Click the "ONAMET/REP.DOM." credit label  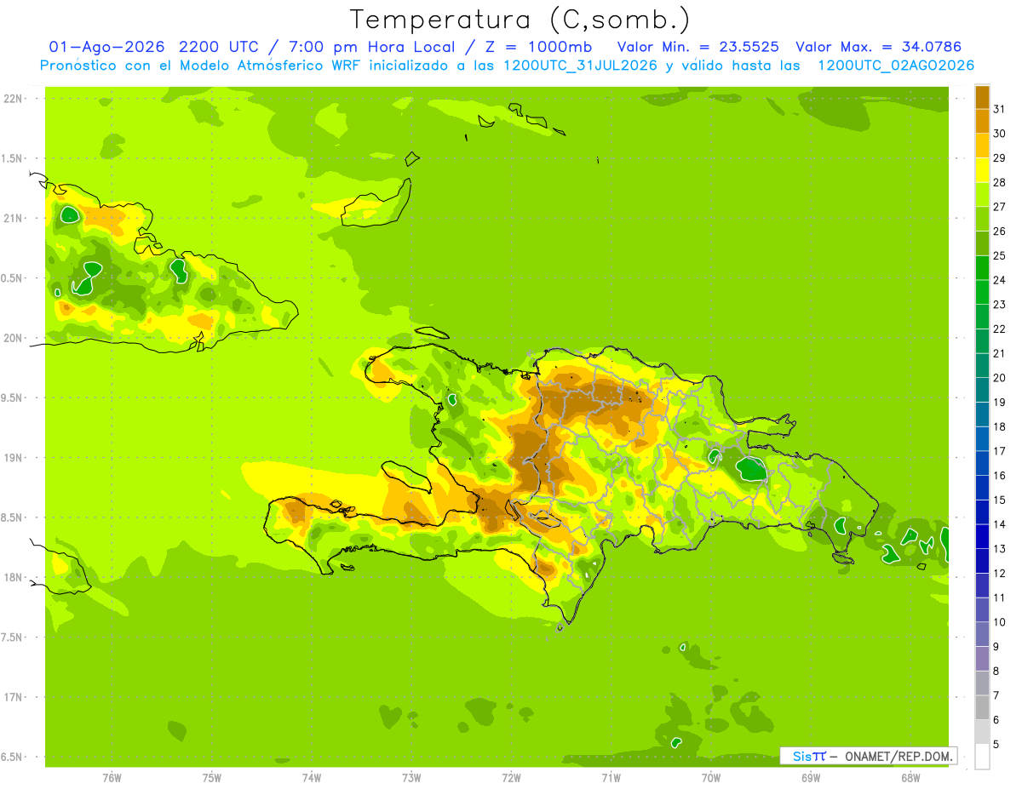tap(898, 756)
